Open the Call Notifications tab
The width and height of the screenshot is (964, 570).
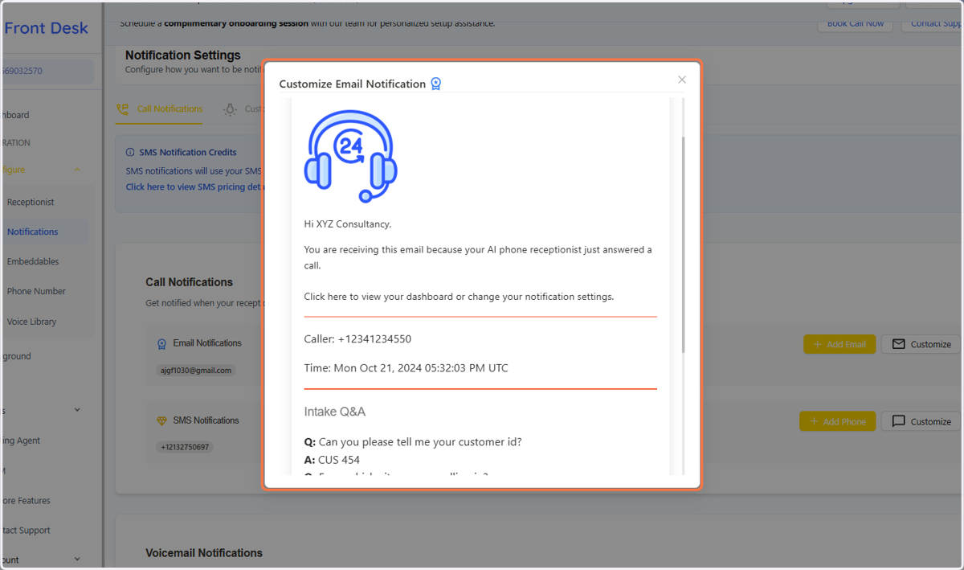pyautogui.click(x=159, y=109)
